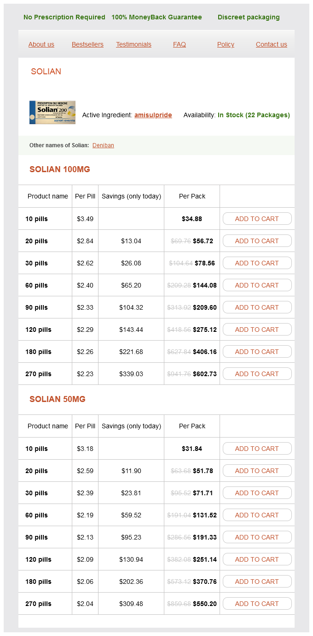Click the amisulpride active ingredient link
The image size is (313, 636).
(x=153, y=115)
